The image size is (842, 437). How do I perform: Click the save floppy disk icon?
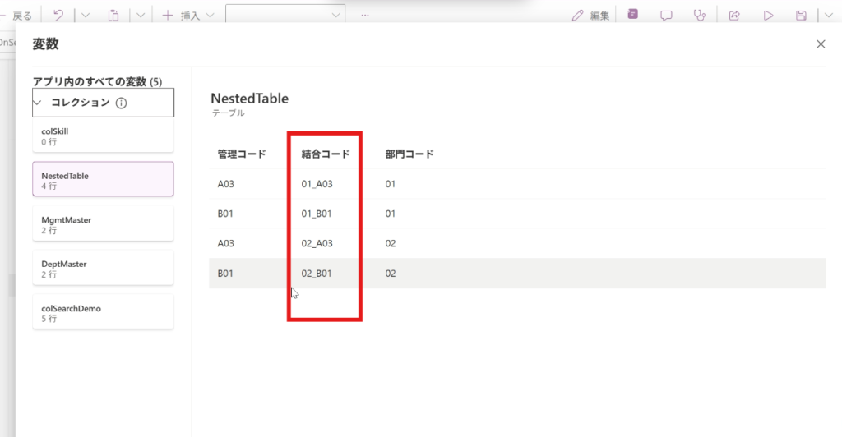[801, 15]
